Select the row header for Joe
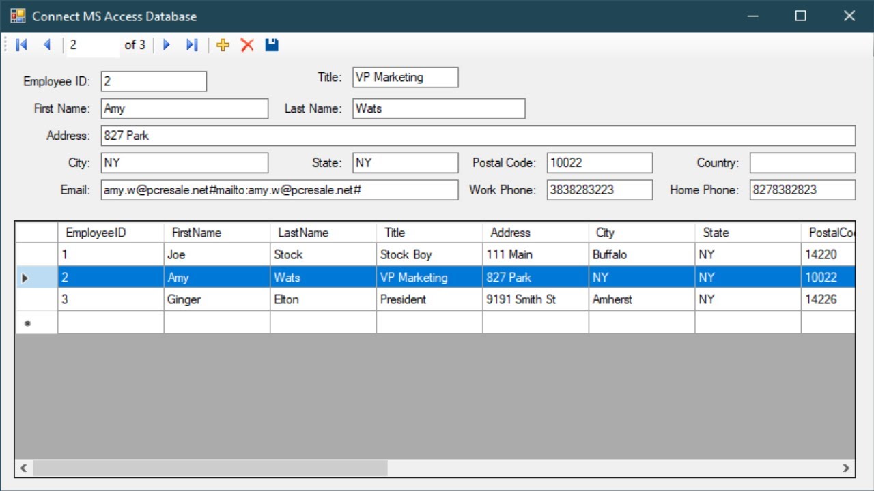Viewport: 874px width, 491px height. point(37,254)
